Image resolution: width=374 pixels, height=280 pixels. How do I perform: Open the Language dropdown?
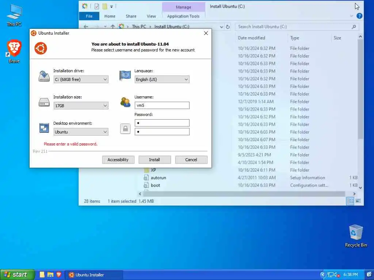point(162,79)
